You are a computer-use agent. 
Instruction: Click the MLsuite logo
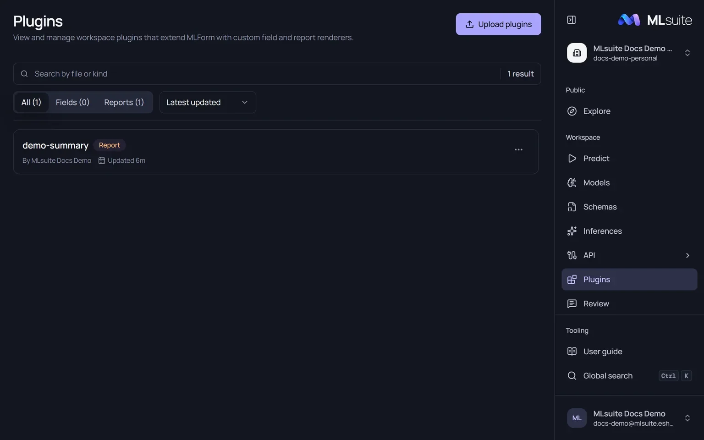tap(655, 20)
